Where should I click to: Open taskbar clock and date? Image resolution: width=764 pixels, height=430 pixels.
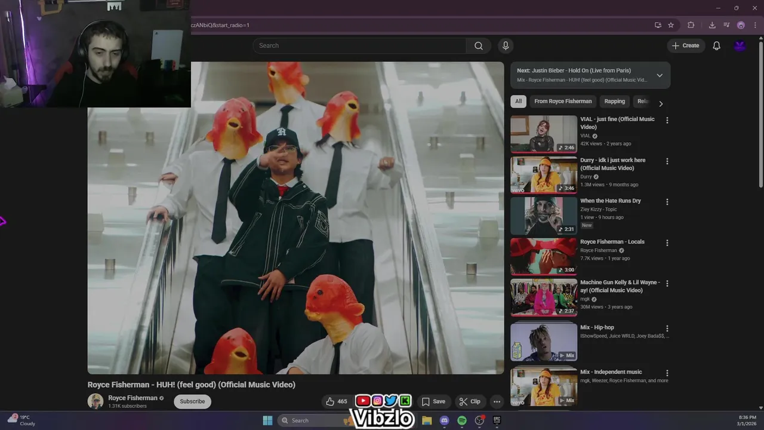pyautogui.click(x=747, y=420)
